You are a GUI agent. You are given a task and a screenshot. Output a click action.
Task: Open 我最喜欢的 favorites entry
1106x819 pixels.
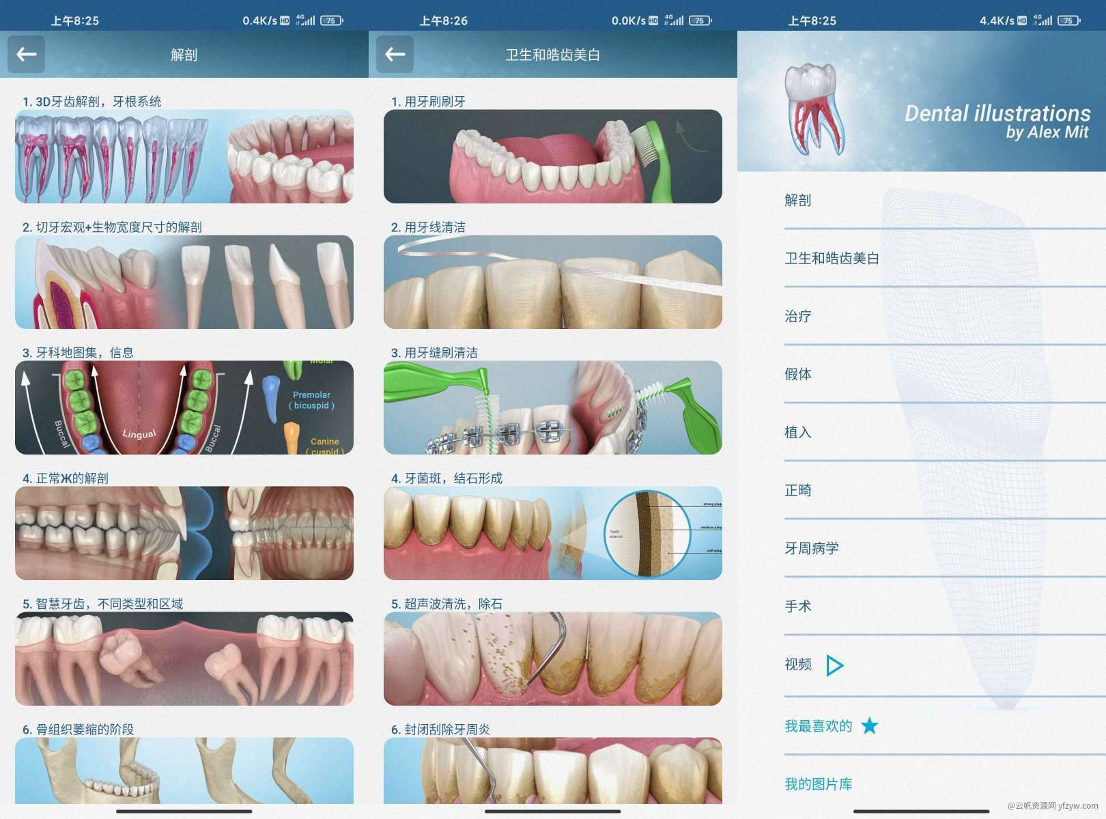coord(945,725)
